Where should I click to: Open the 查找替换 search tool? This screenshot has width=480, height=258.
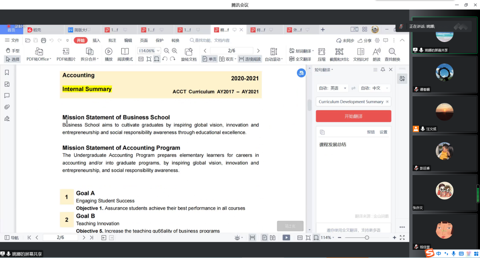click(x=392, y=55)
